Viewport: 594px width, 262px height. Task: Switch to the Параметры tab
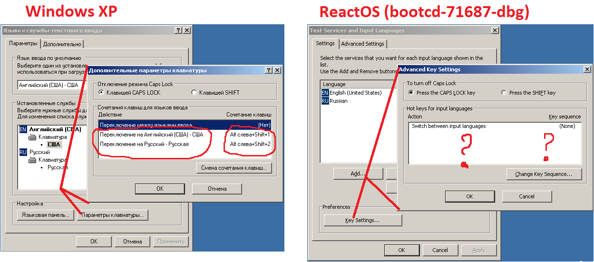tap(23, 43)
